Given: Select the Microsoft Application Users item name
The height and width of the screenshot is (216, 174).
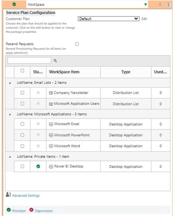Looking at the screenshot, I should [x=77, y=103].
